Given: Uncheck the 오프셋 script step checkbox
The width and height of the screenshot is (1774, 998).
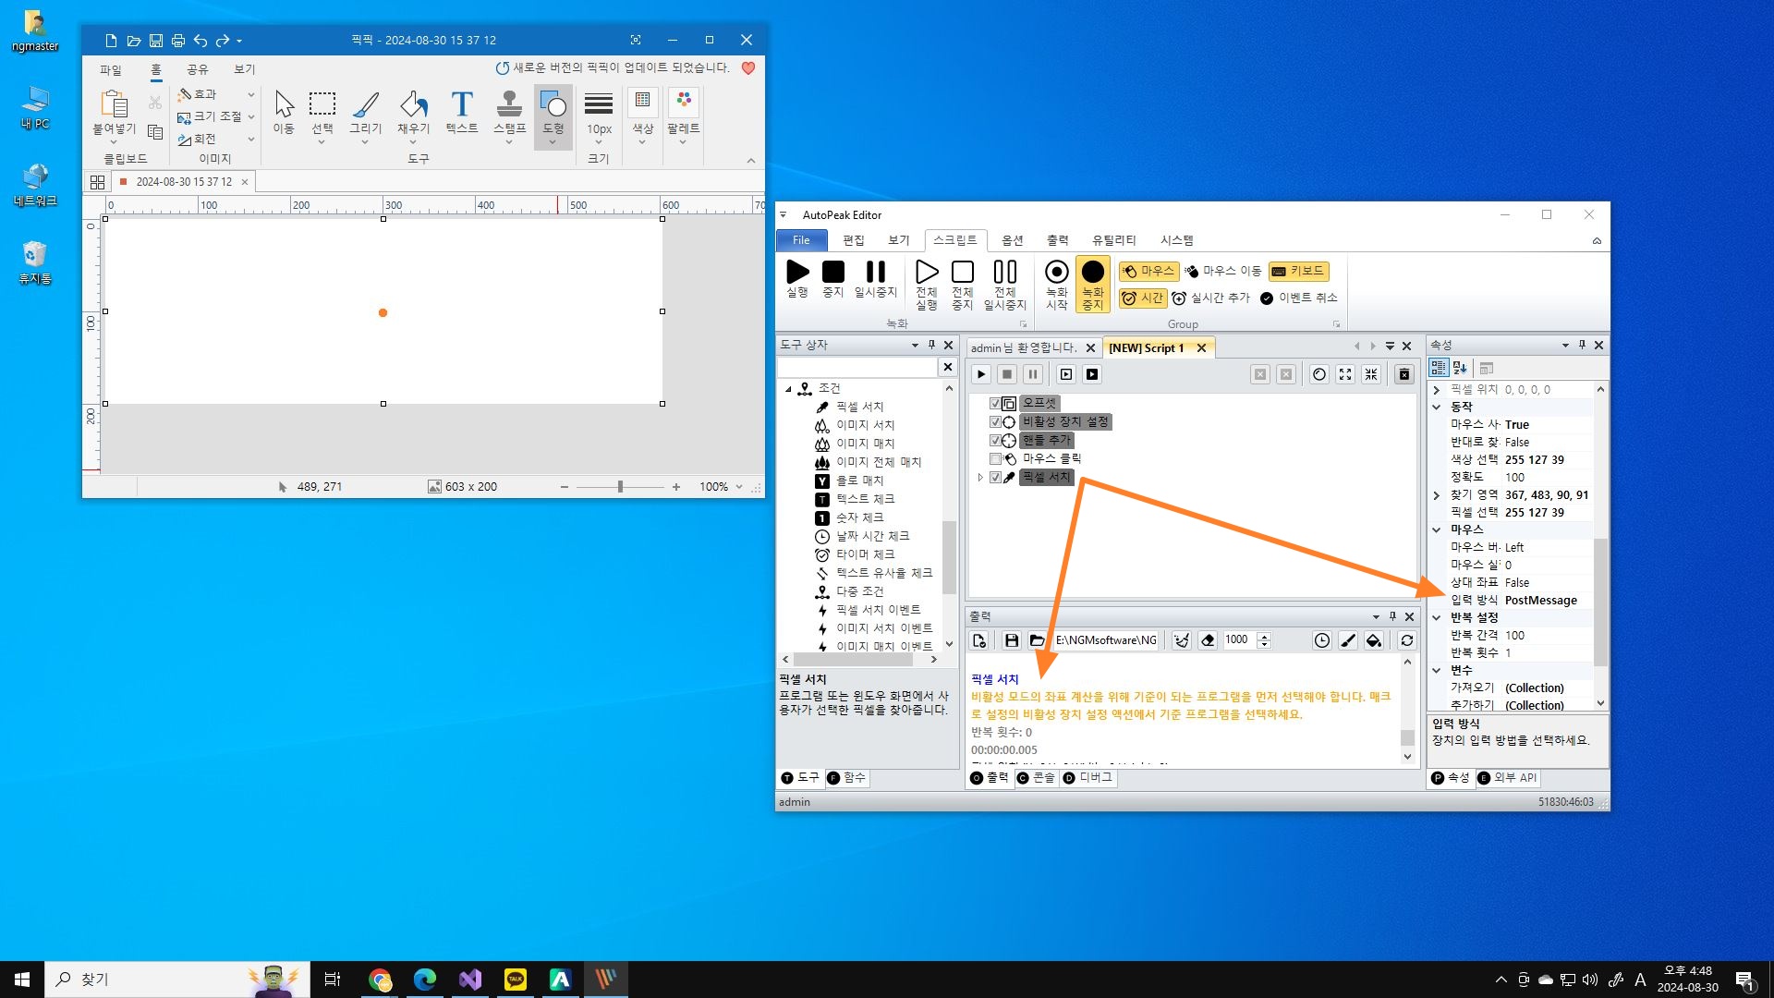Looking at the screenshot, I should (x=995, y=404).
